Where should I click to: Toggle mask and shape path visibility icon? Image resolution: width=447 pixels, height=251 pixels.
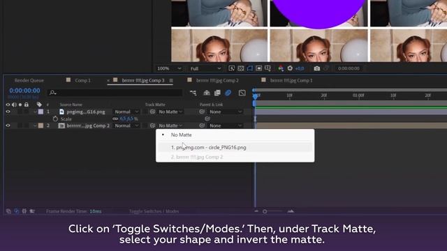point(250,68)
